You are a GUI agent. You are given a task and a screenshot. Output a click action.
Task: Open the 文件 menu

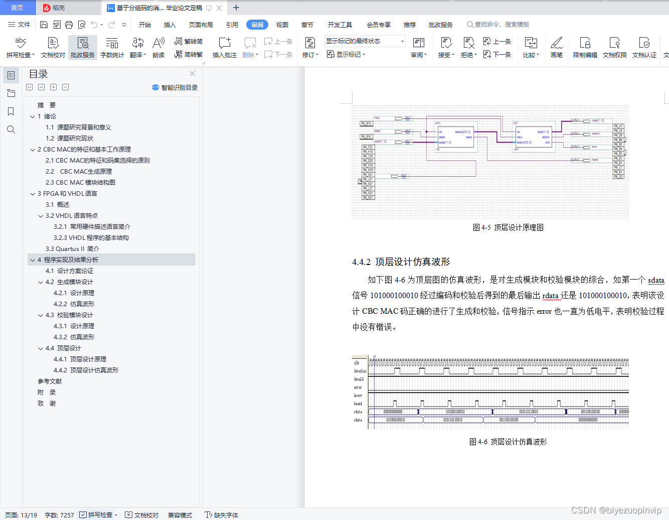pos(19,25)
